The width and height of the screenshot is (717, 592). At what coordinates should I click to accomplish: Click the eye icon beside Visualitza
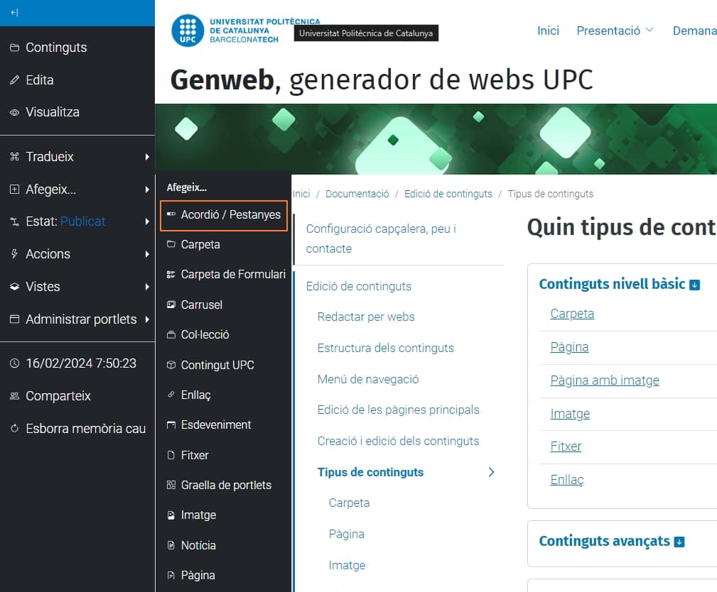click(15, 112)
